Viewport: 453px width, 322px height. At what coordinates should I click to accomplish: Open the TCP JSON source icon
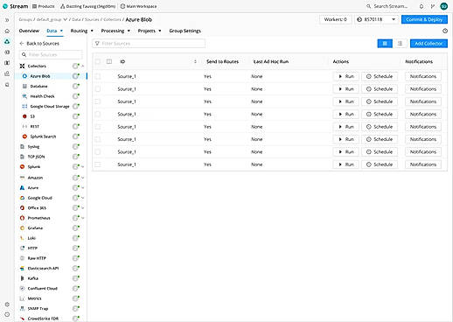coord(22,157)
